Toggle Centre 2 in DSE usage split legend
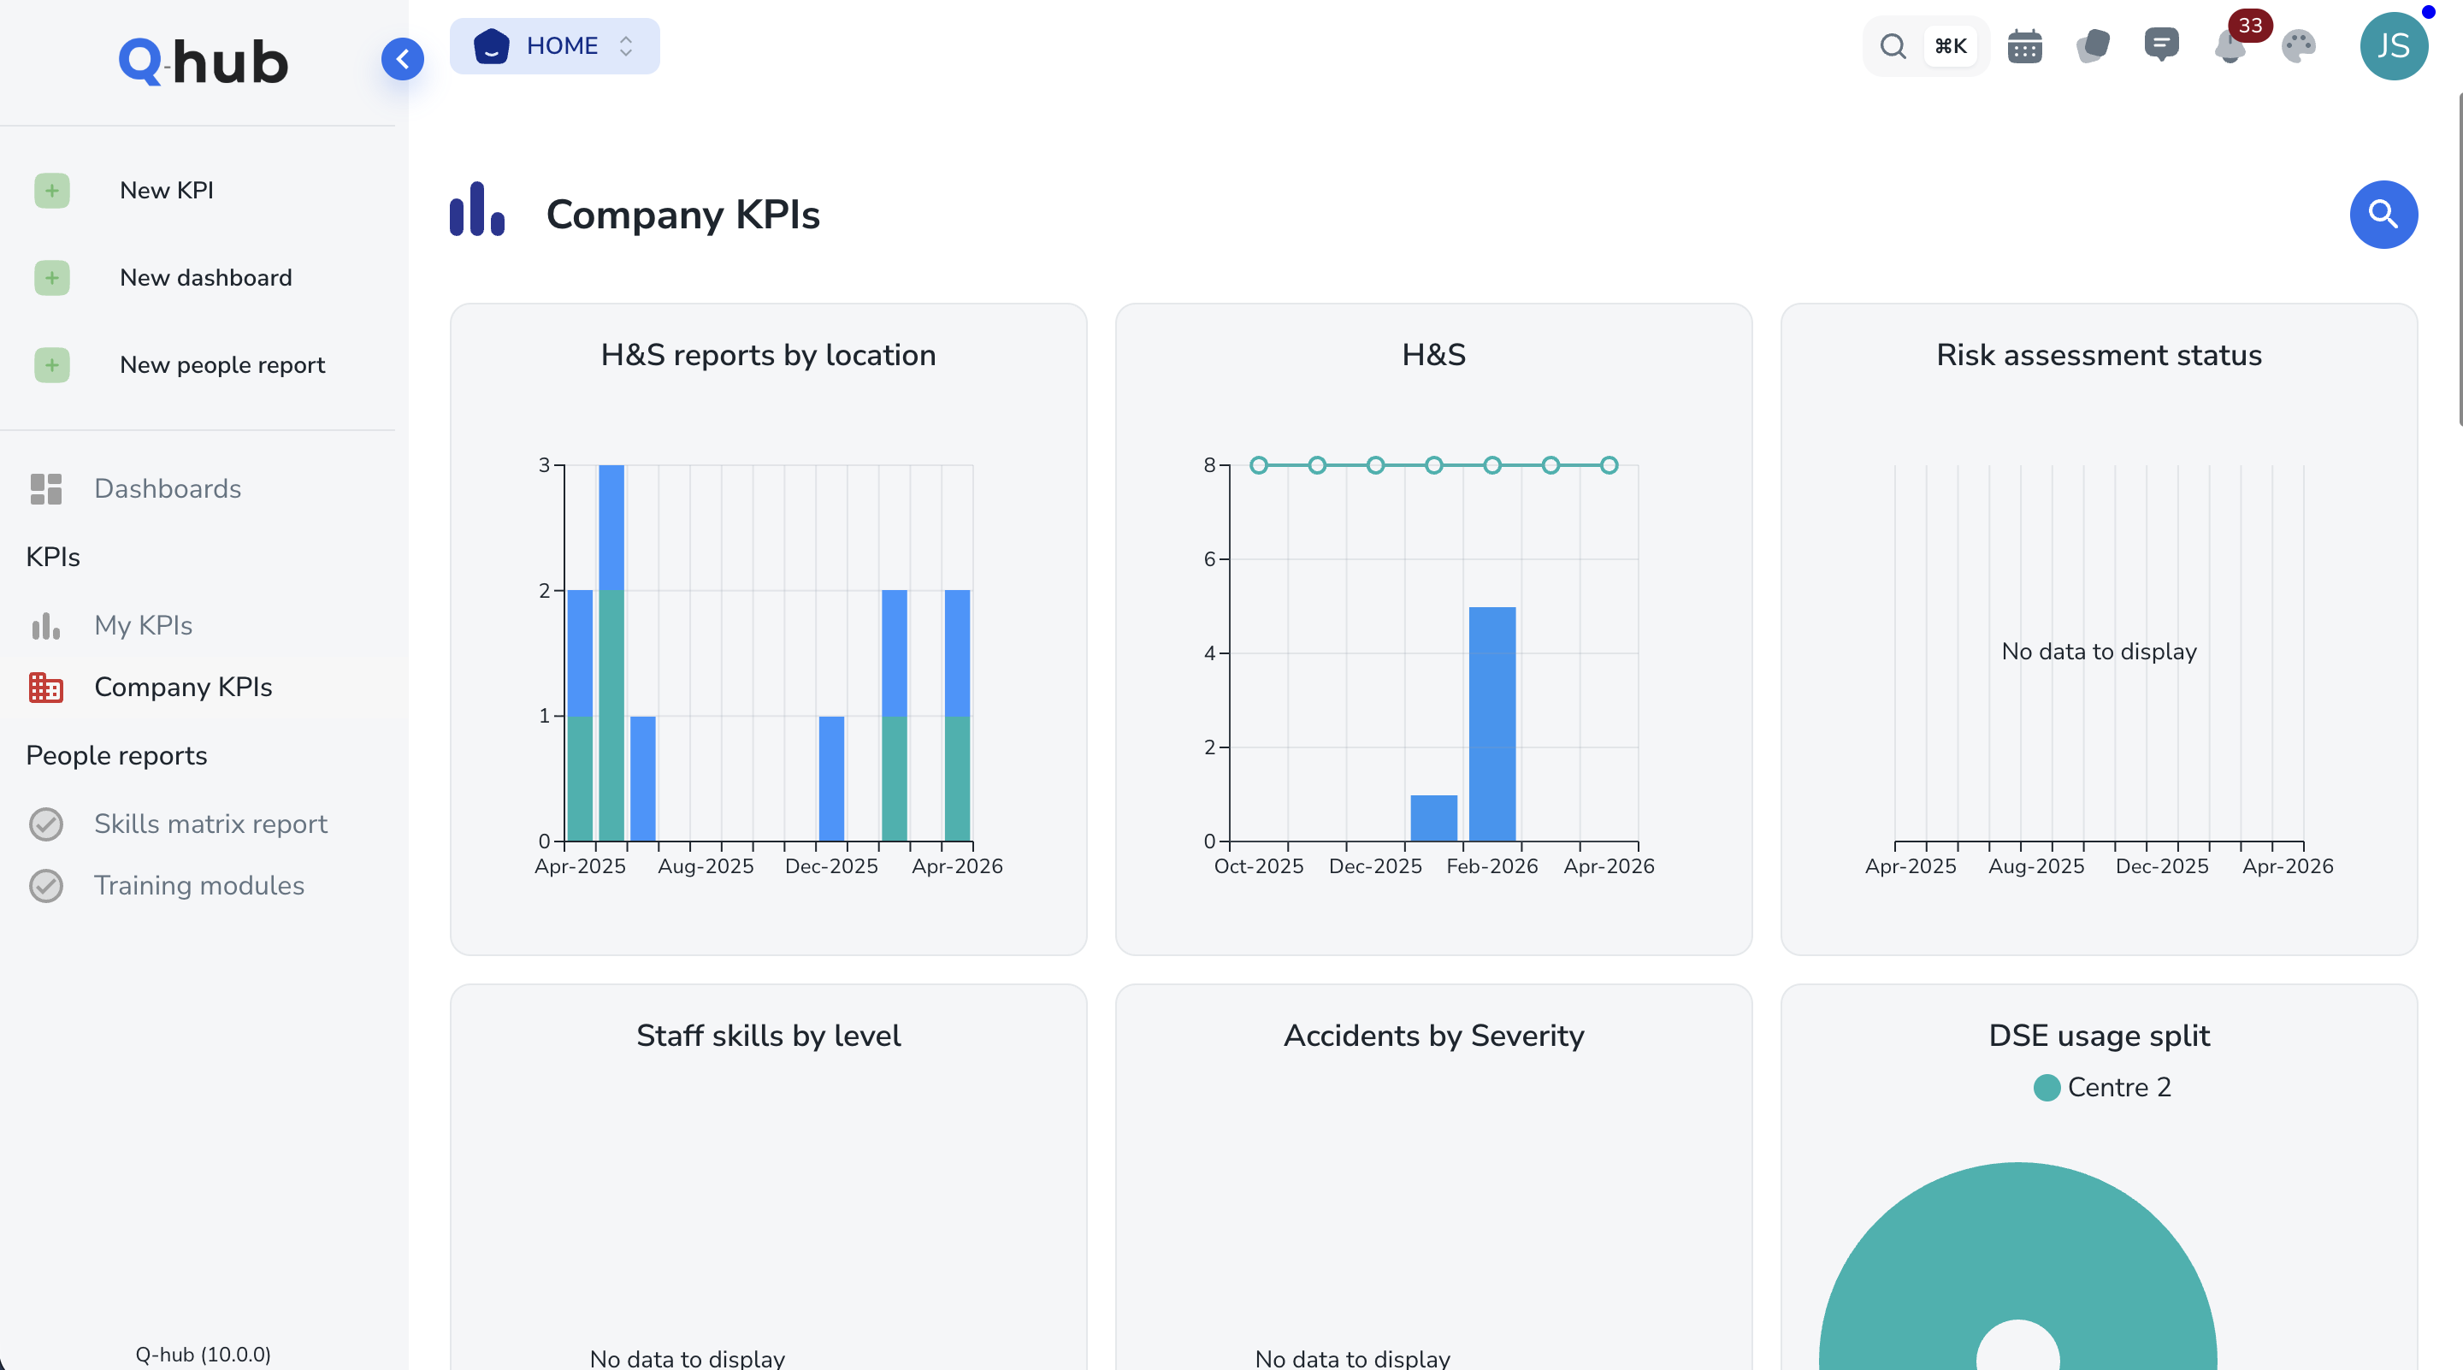 (2100, 1087)
